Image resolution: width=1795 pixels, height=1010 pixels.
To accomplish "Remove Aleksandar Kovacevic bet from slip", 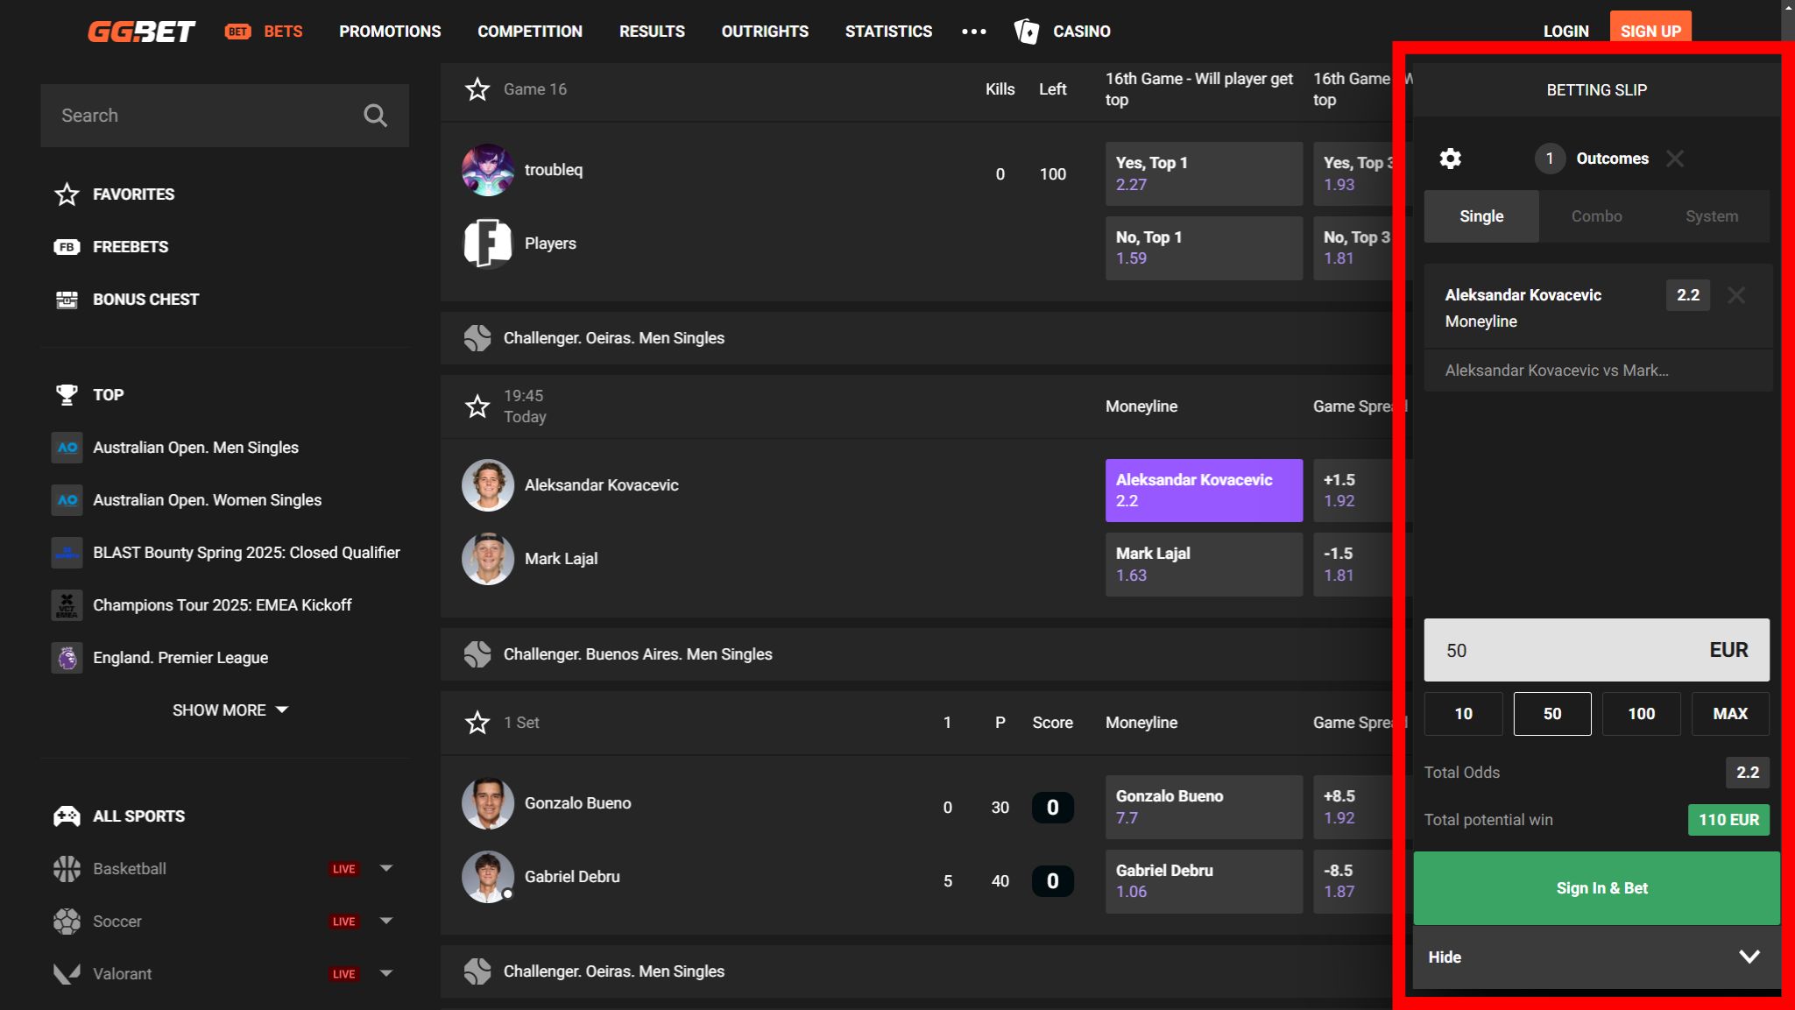I will (x=1736, y=295).
